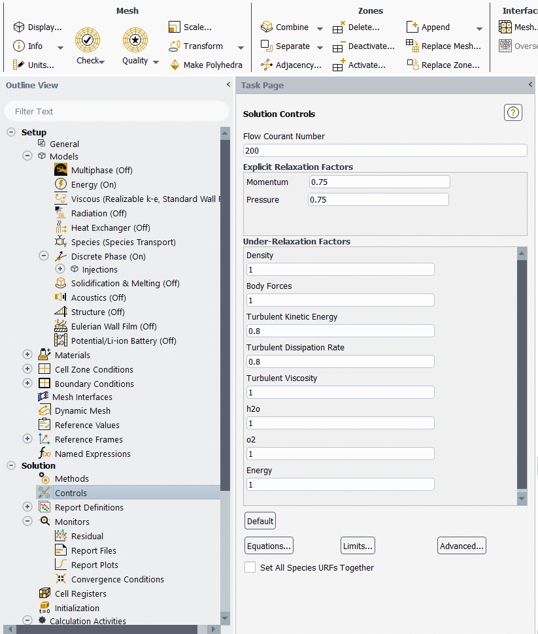Click the Flow Courant Number field

pos(384,150)
